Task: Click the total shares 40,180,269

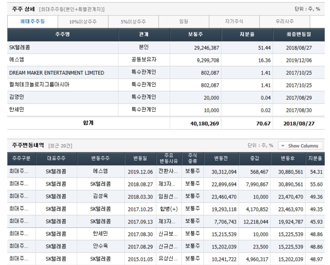Action: 204,124
